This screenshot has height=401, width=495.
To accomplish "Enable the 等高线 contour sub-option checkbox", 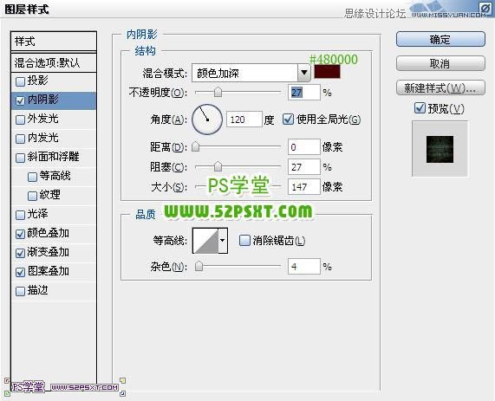I will [x=32, y=177].
